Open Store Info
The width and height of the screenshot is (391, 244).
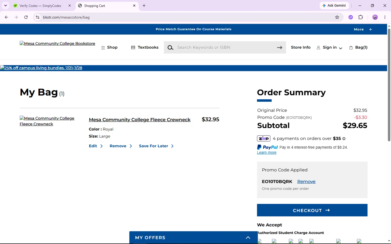301,47
